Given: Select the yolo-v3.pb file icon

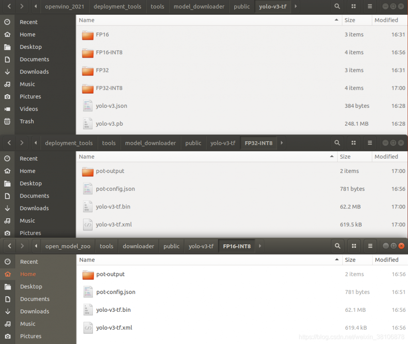Looking at the screenshot, I should point(88,124).
